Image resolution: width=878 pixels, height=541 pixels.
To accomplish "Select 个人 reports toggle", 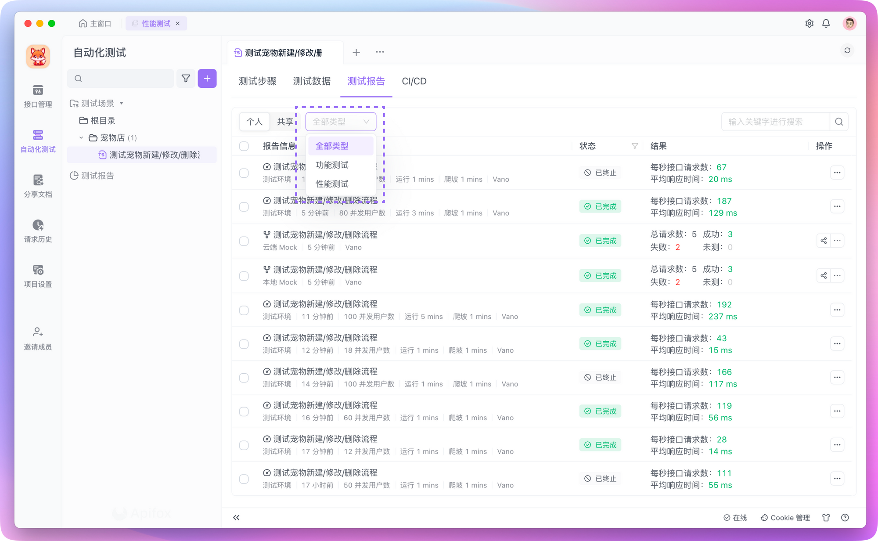I will [x=254, y=122].
